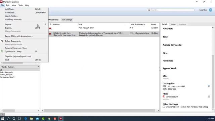Filter by author Yoneyama, Hiroshi
215x121 pixels.
coord(7,77)
